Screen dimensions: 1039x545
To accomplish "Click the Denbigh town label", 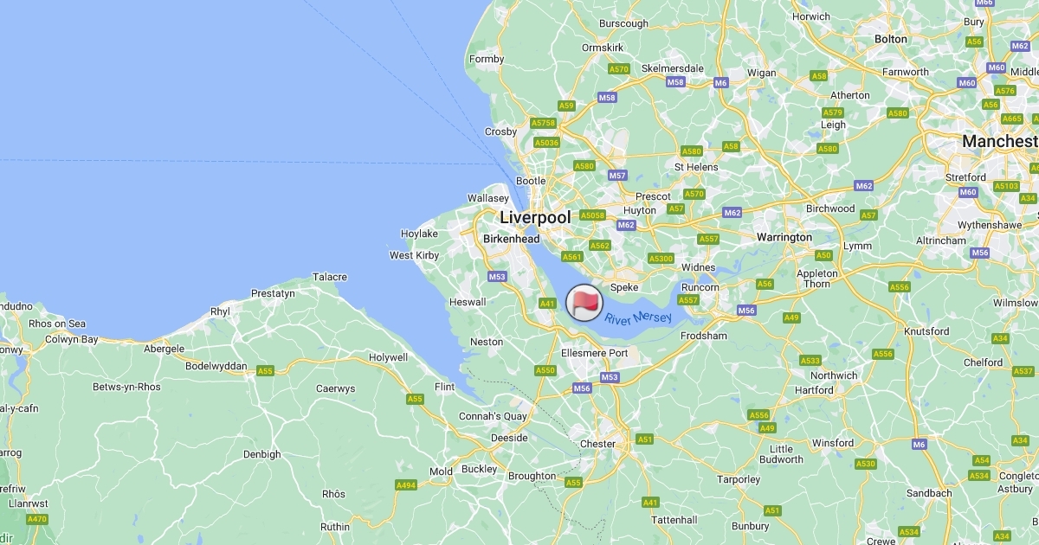I will 261,454.
